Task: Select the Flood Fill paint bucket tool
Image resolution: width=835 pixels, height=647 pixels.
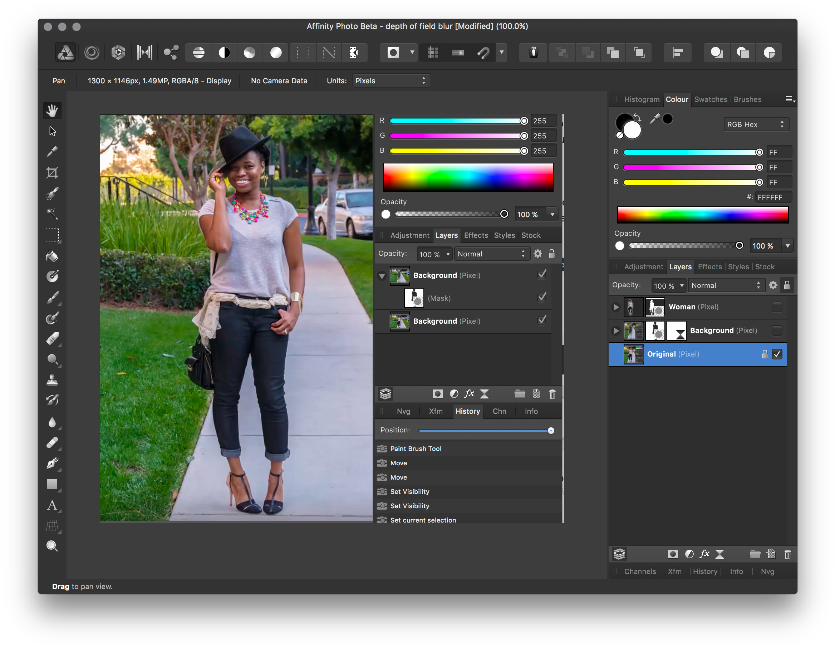Action: [x=52, y=255]
